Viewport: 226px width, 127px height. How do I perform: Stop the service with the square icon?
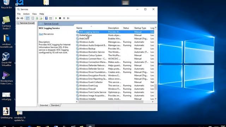[60, 18]
